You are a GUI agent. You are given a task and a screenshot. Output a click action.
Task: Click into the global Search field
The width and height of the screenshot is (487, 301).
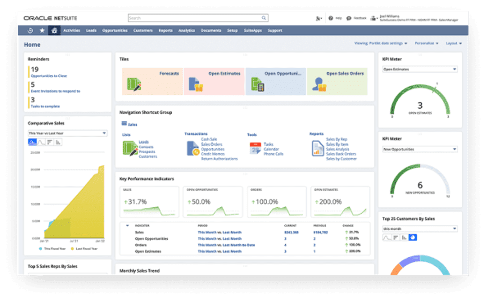point(197,18)
